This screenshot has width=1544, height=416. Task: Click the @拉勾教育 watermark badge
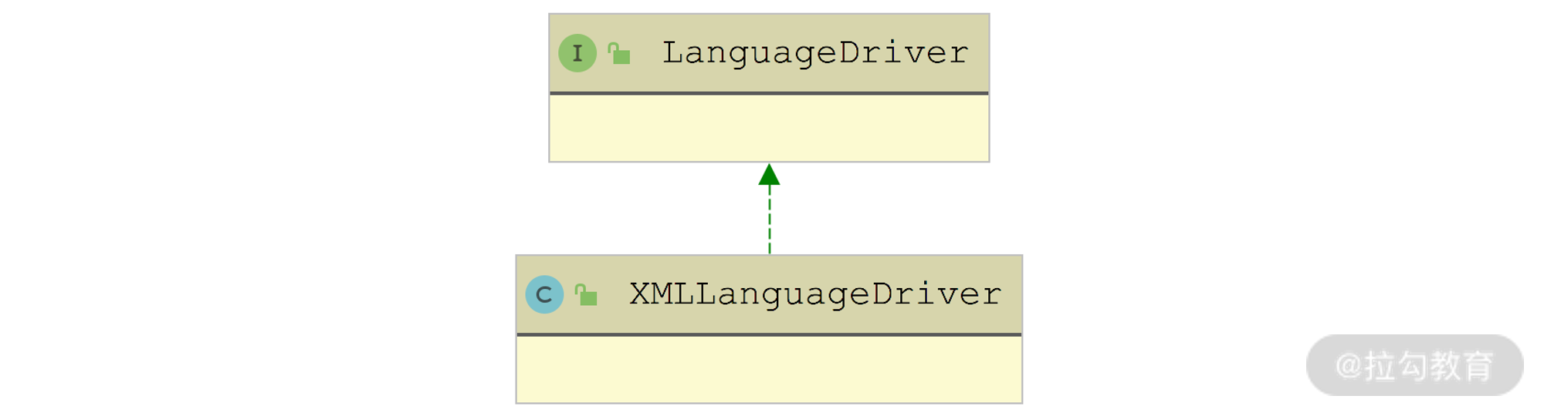(x=1414, y=365)
